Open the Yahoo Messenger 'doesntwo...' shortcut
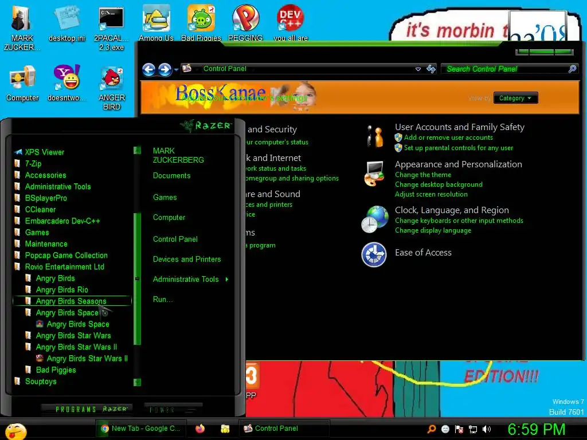This screenshot has height=440, width=587. pos(66,83)
